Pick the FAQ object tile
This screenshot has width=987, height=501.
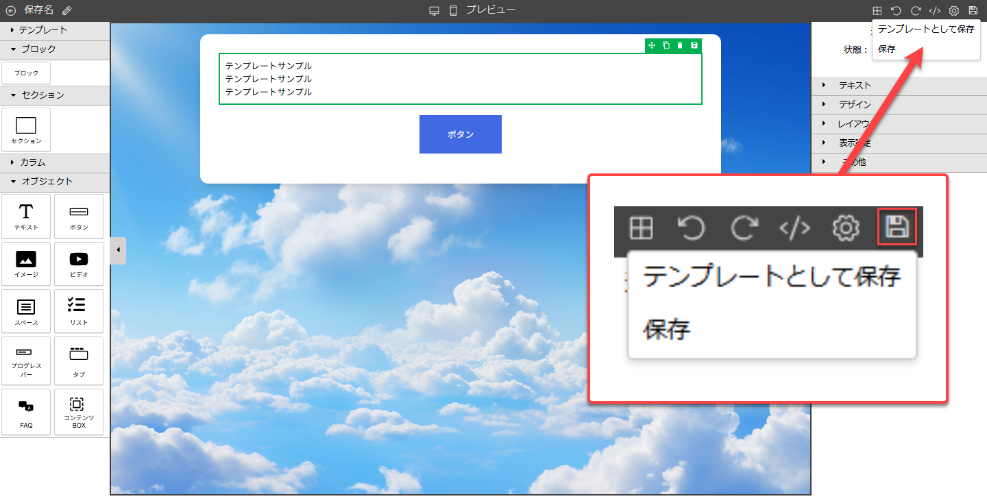coord(26,412)
